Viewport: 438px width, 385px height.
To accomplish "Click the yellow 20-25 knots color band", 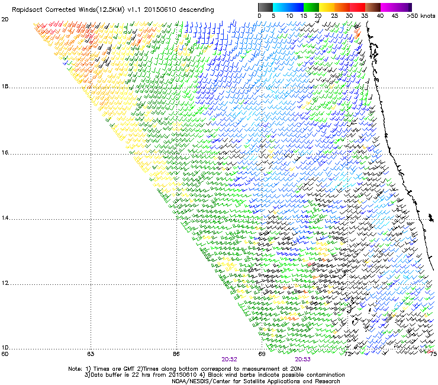I will [327, 7].
